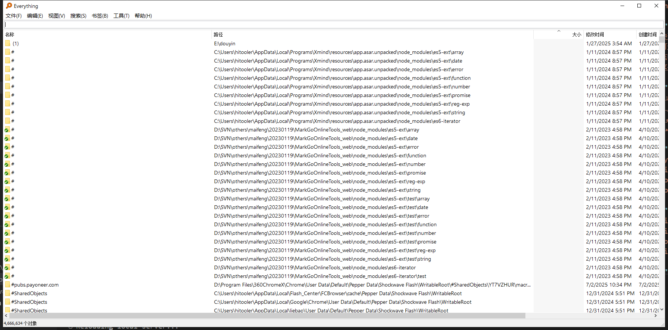Maximize the Everything window

point(639,6)
